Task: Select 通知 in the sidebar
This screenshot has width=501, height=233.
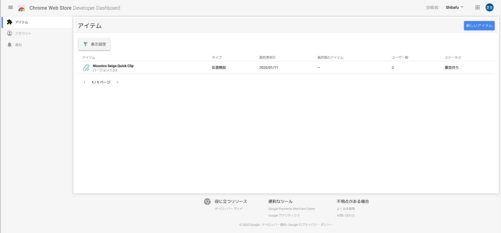Action: [x=18, y=45]
